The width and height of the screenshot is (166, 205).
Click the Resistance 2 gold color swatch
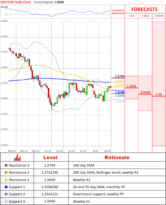pos(6,172)
